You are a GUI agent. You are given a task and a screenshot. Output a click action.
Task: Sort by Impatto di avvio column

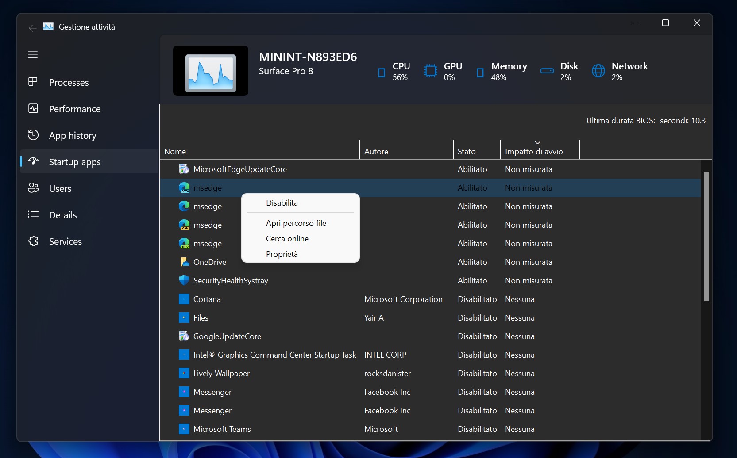tap(534, 152)
